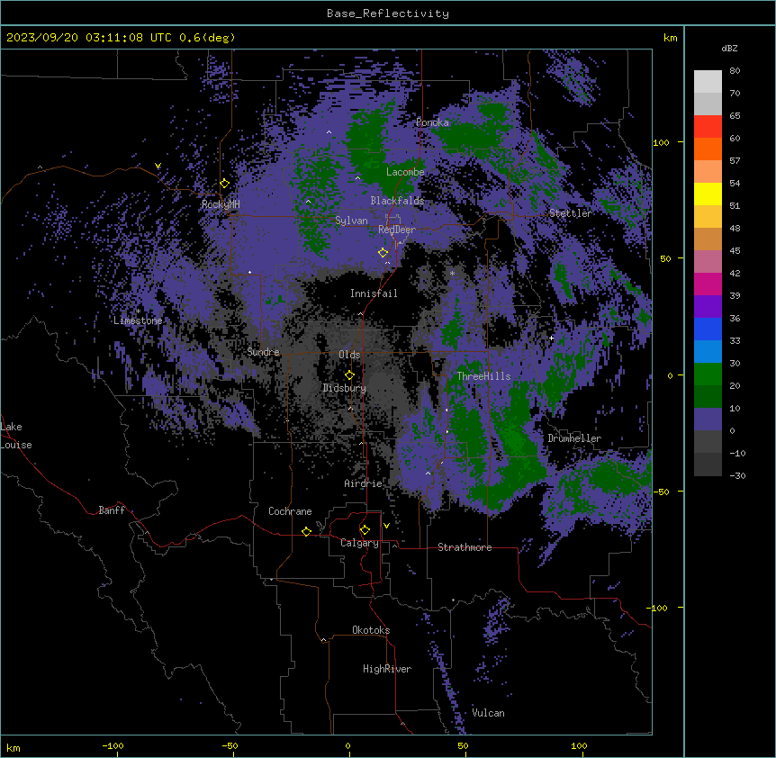Click the -100 tick on bottom axis

coord(113,745)
